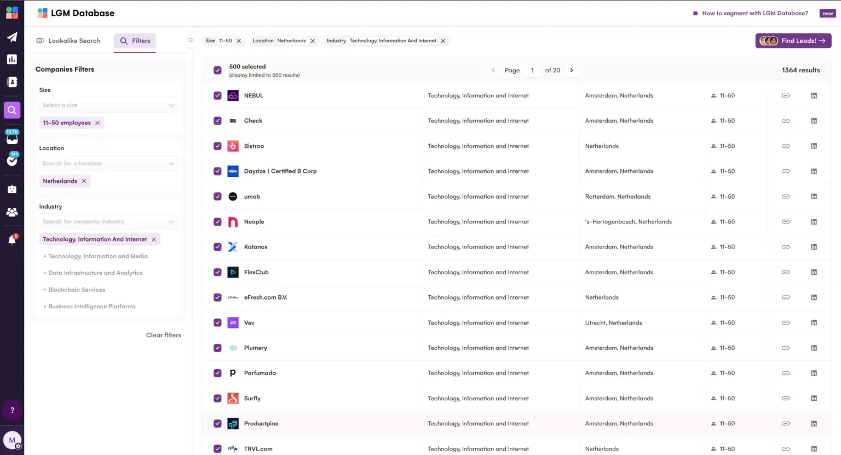Go to the next results page arrow
841x455 pixels.
[x=572, y=70]
